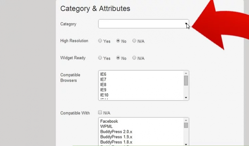Select BuddyPress 2.0.x option
249x146 pixels.
(117, 132)
